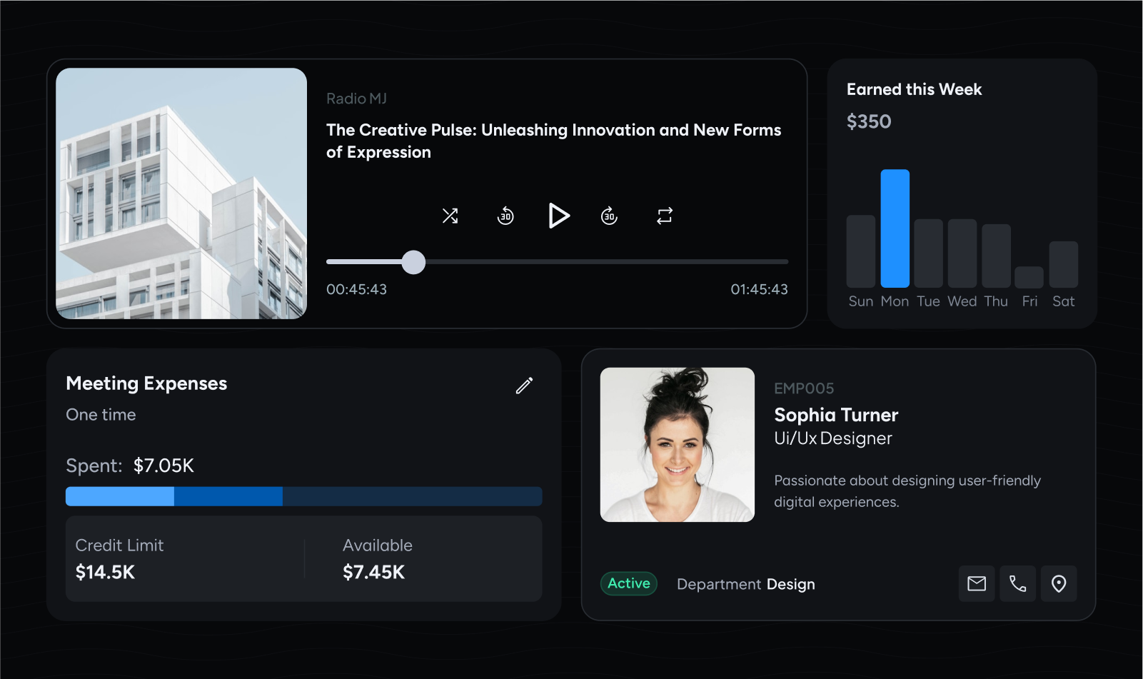Click the Active status badge
The image size is (1143, 679).
[x=628, y=583]
